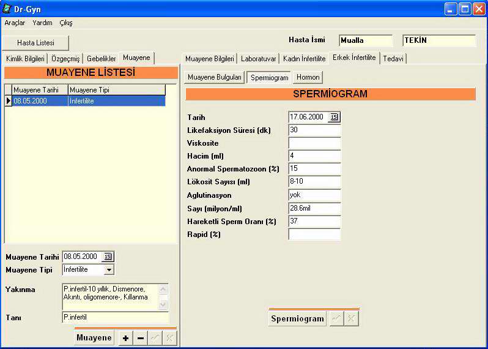The image size is (488, 349).
Task: Switch to the Hormon sub-tab
Action: tap(308, 77)
